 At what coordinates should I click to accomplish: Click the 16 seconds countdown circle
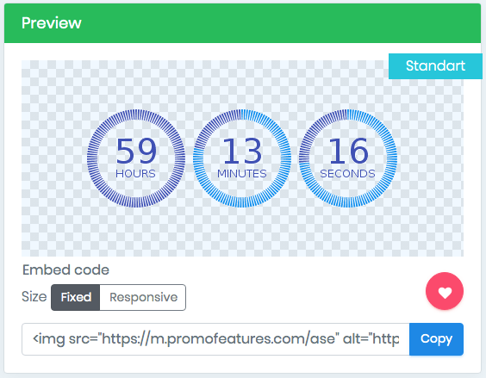click(x=348, y=158)
